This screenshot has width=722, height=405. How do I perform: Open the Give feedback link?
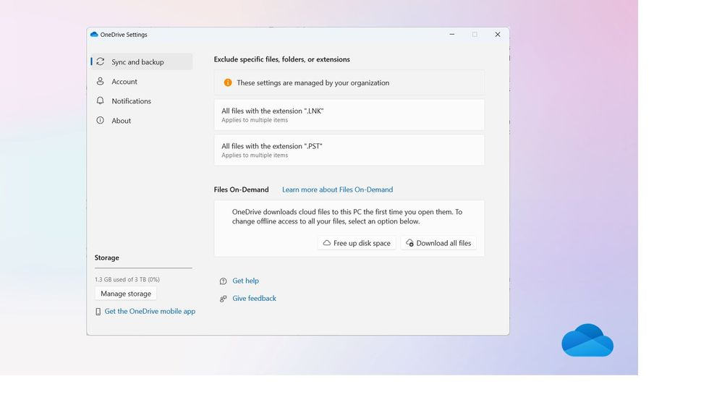pyautogui.click(x=254, y=298)
